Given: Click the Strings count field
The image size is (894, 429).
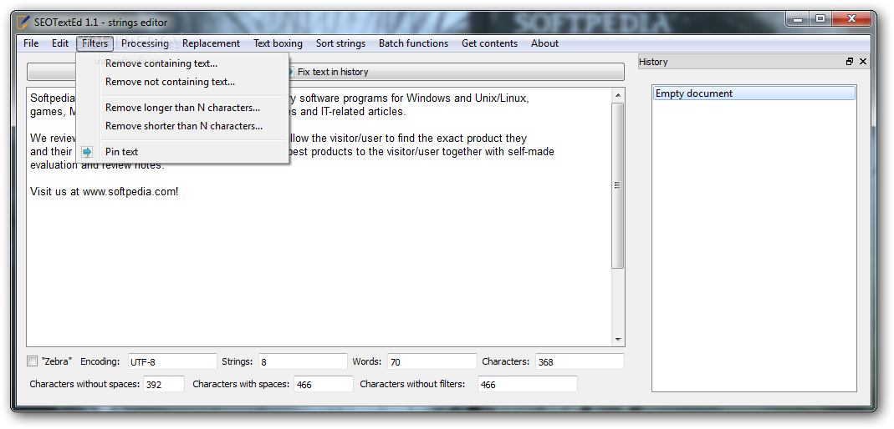Looking at the screenshot, I should (303, 361).
